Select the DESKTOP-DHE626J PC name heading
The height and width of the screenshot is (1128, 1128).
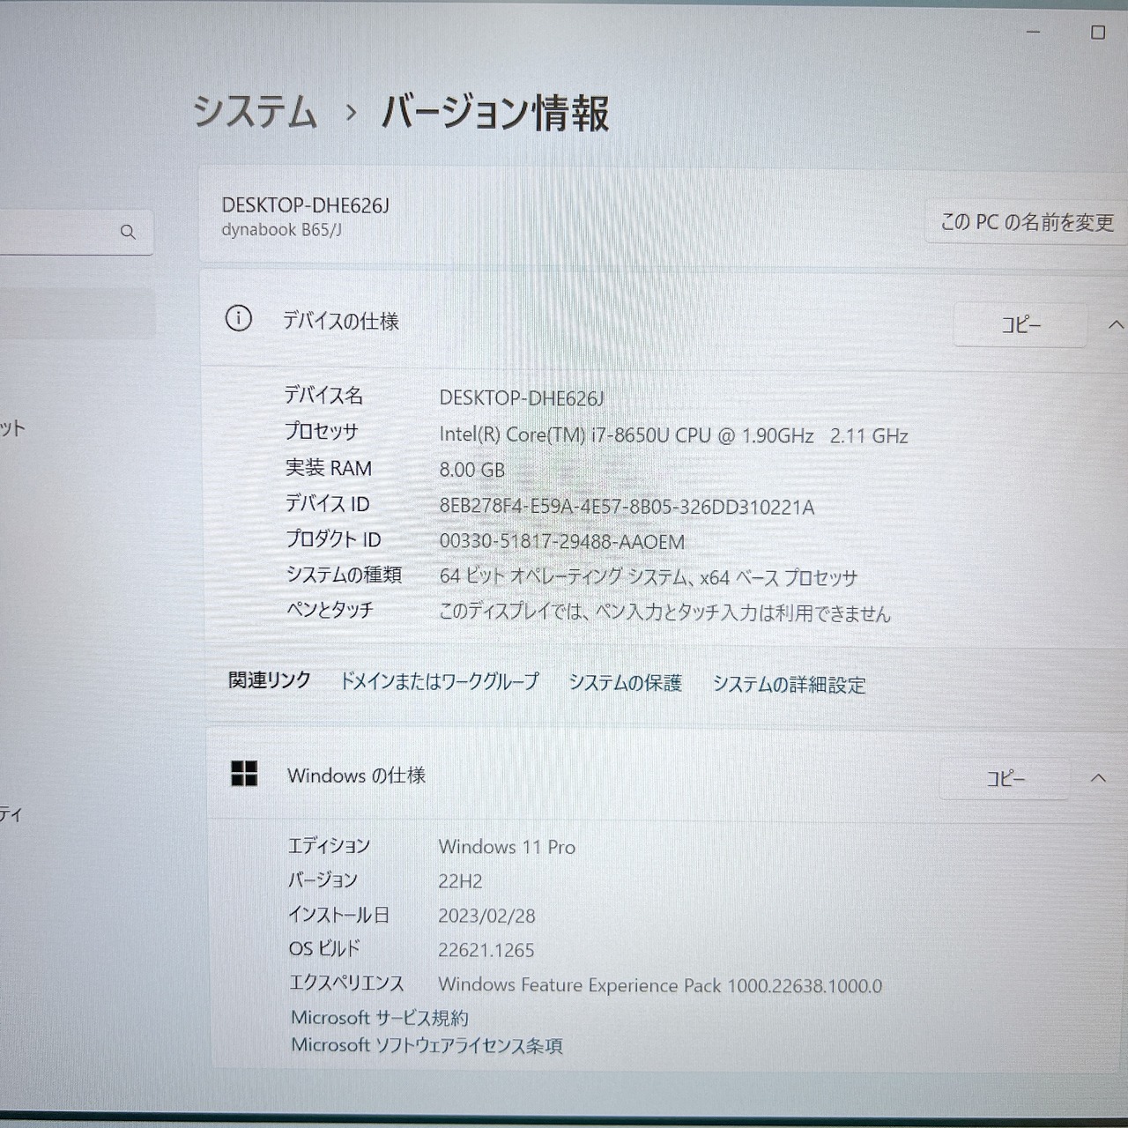coord(305,205)
